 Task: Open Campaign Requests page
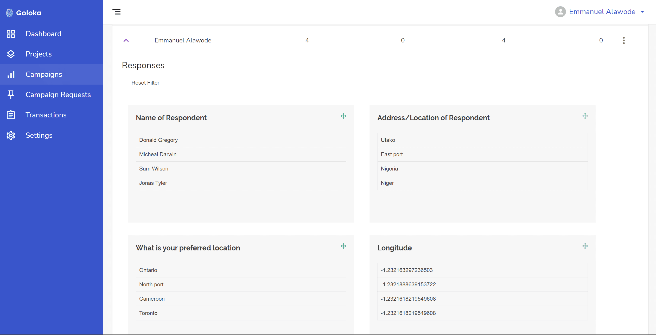click(58, 95)
